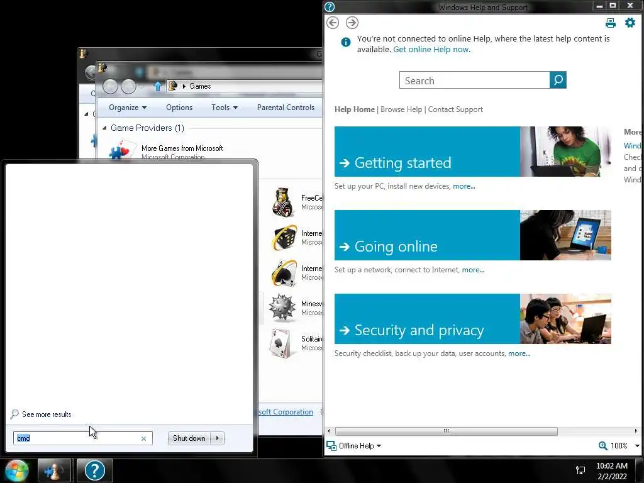Collapse Game Providers group
Image resolution: width=644 pixels, height=483 pixels.
(x=104, y=128)
